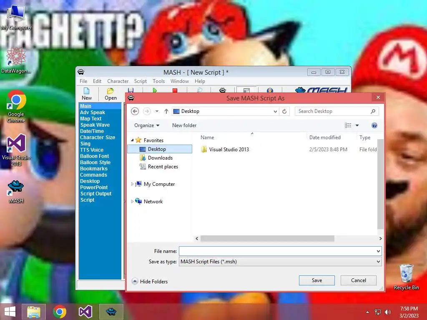Open the File name history dropdown
The image size is (427, 320).
coord(378,251)
